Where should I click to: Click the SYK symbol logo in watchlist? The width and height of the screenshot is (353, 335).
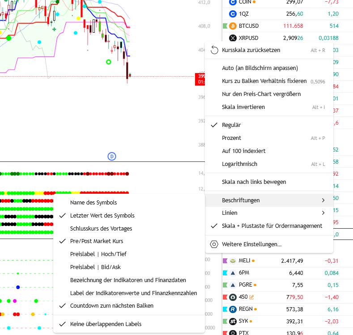pos(232,321)
